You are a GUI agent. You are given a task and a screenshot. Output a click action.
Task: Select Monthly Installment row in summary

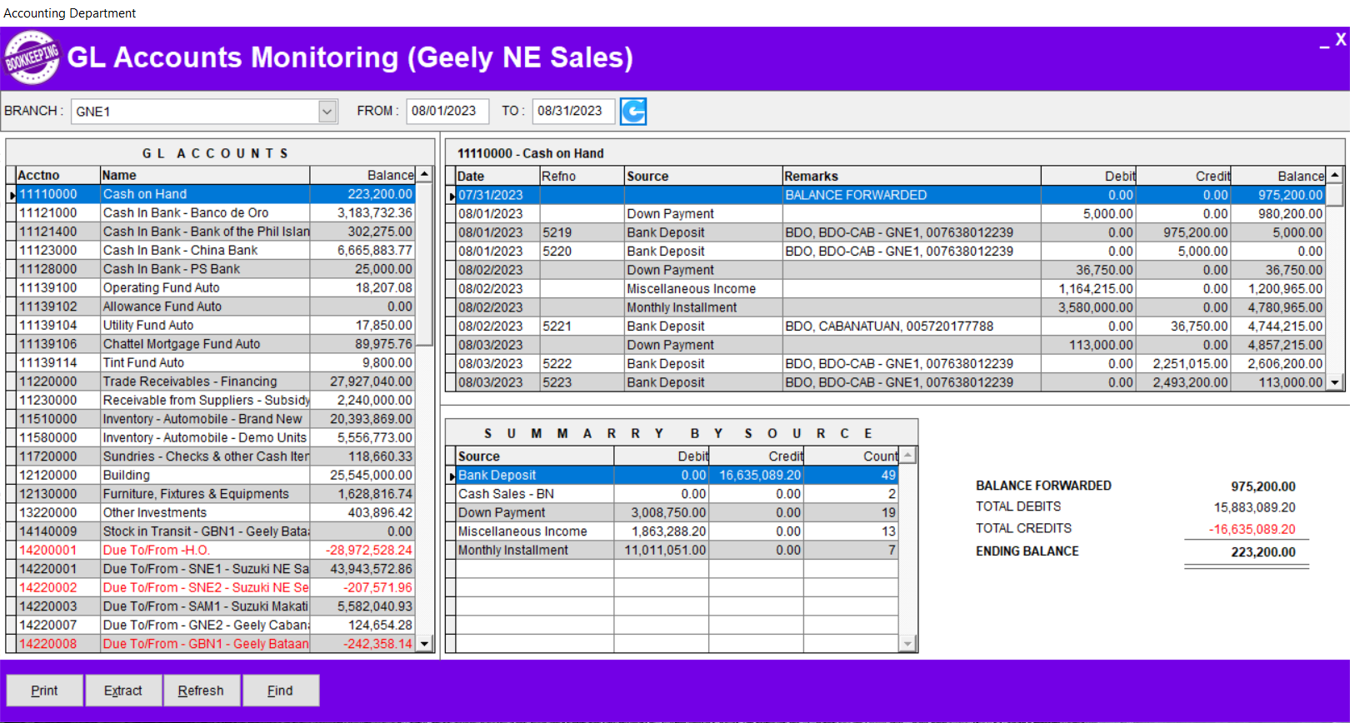click(677, 550)
